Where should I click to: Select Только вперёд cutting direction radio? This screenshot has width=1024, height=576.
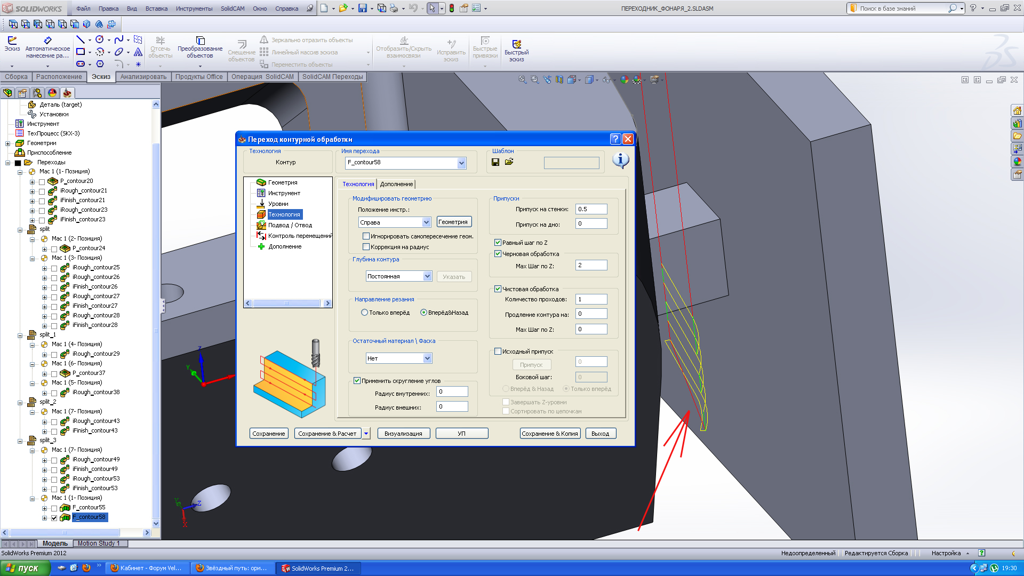point(365,313)
